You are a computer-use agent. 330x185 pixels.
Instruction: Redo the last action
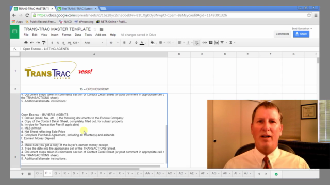38,43
